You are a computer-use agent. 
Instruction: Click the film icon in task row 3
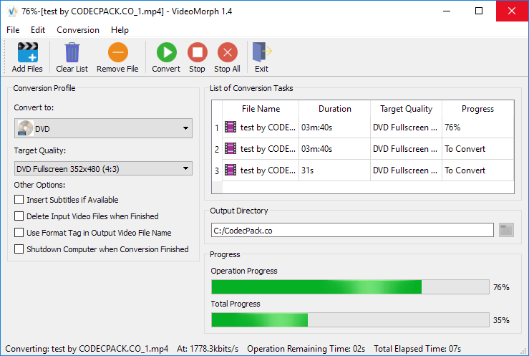(230, 170)
